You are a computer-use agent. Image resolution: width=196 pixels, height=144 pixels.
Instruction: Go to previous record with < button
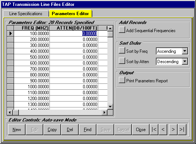click(163, 130)
